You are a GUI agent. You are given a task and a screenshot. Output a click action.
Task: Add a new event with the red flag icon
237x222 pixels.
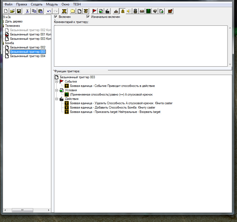[x=94, y=11]
